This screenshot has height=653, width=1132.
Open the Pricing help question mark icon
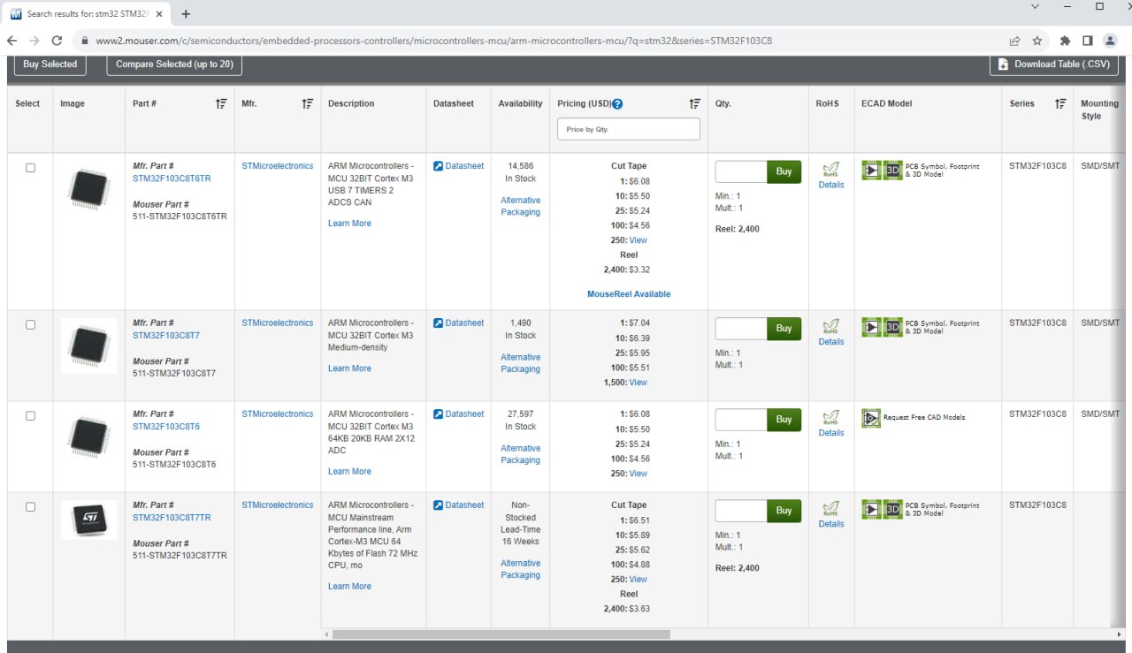pos(617,103)
